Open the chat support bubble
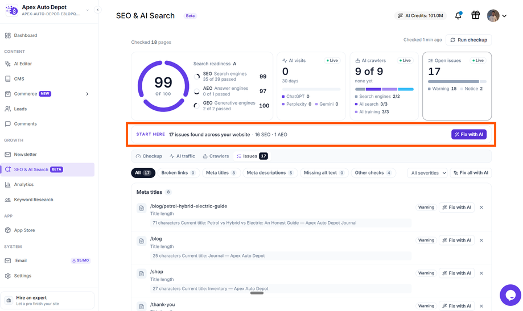 pyautogui.click(x=510, y=295)
